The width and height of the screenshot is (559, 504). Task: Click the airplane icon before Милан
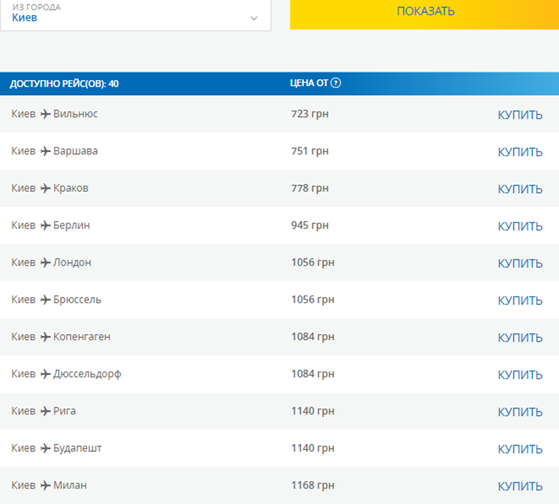(45, 485)
